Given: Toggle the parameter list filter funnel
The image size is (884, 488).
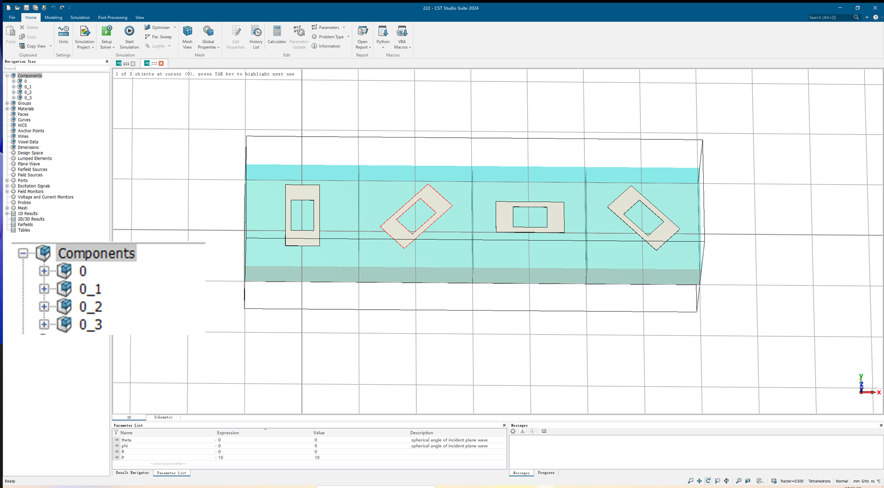Looking at the screenshot, I should pos(116,433).
